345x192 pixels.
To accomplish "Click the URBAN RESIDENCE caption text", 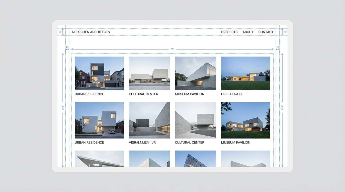I will [89, 94].
